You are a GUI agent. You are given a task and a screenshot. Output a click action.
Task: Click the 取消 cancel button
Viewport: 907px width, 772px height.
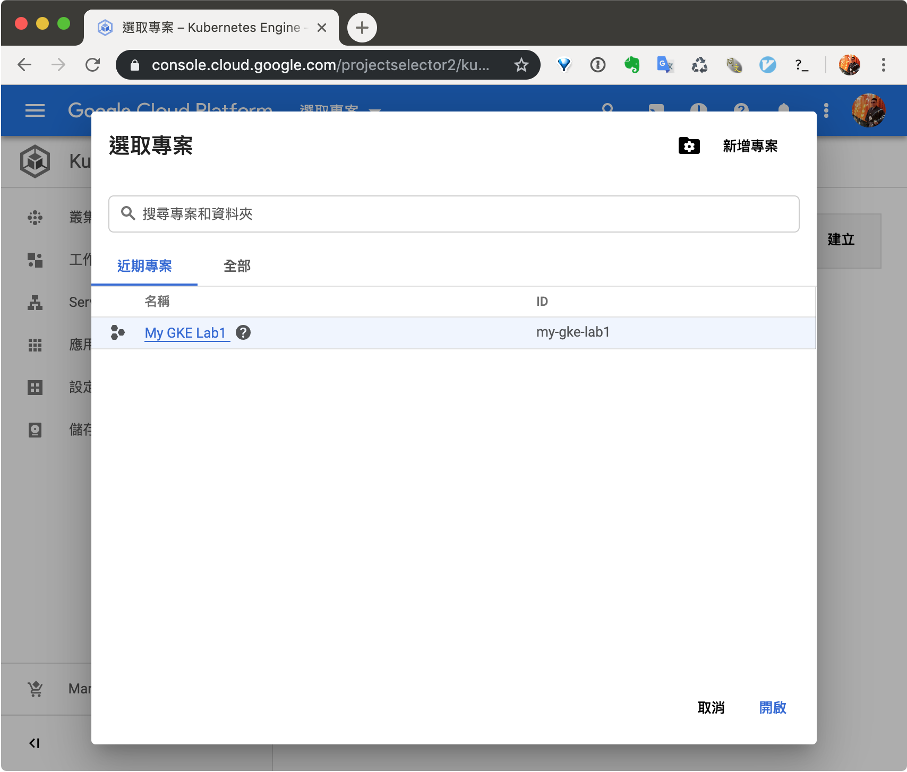(711, 708)
